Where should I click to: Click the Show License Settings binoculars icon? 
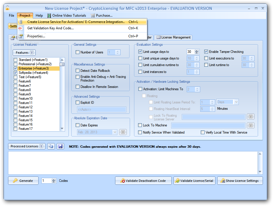[222, 181]
